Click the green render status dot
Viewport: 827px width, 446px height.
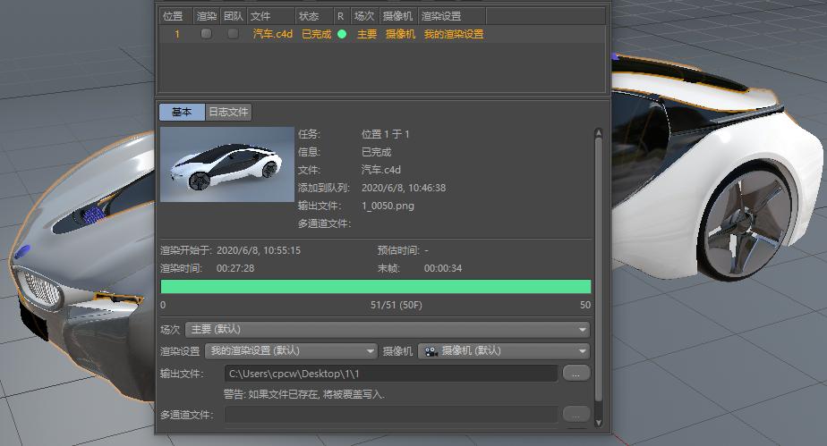point(341,34)
